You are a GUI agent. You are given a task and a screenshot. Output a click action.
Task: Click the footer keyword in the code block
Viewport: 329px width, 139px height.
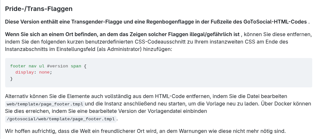coord(18,66)
